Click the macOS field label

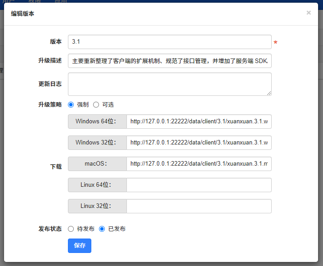coord(97,164)
